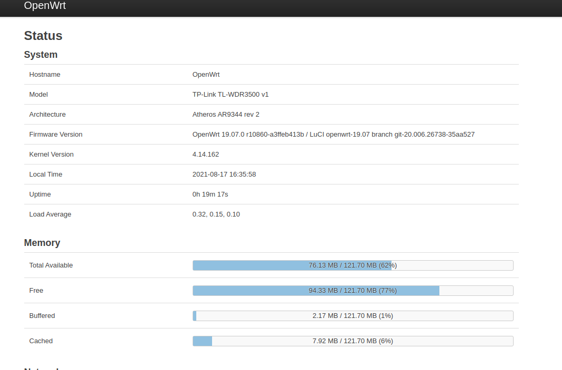Click the Firmware Version text for OpenWrt 19.07.0
562x370 pixels.
click(333, 134)
